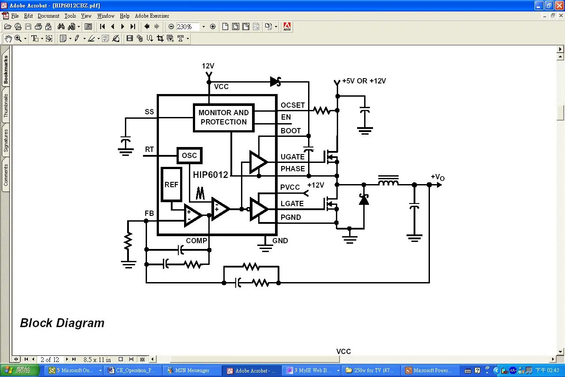Open the Edit menu

tap(28, 16)
